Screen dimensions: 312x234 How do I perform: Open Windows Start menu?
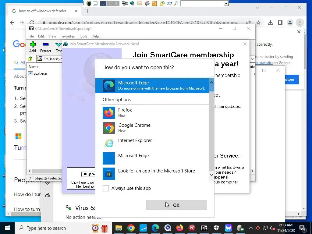tap(7, 228)
